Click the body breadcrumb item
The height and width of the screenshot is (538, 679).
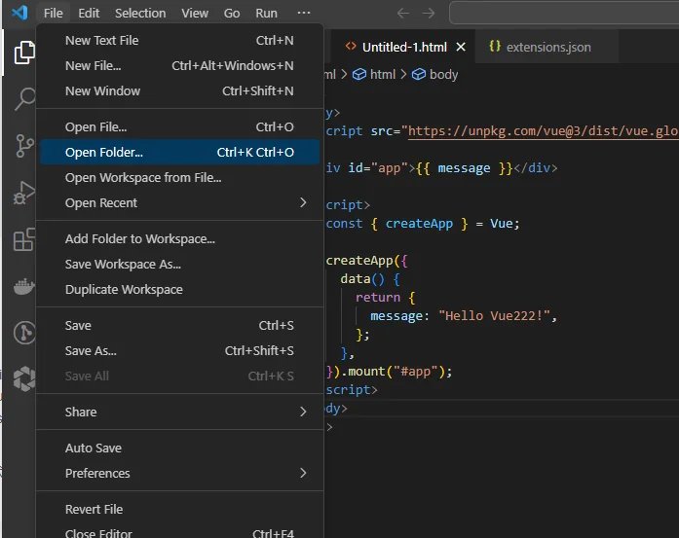(x=435, y=74)
